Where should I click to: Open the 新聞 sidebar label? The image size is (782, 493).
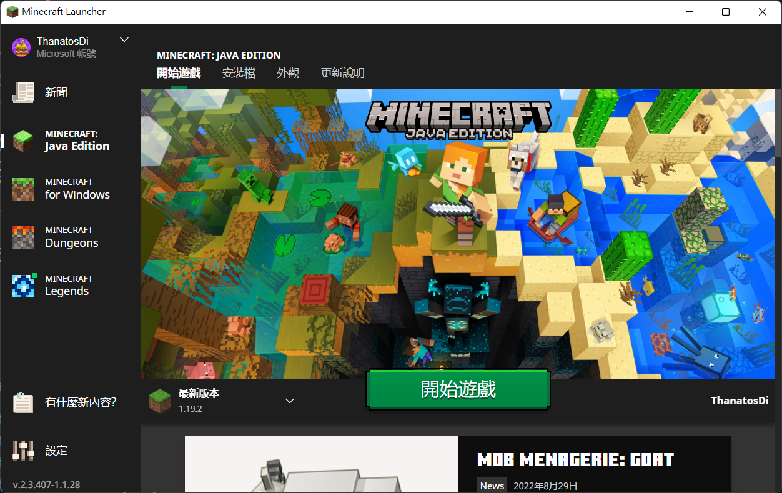pos(56,92)
